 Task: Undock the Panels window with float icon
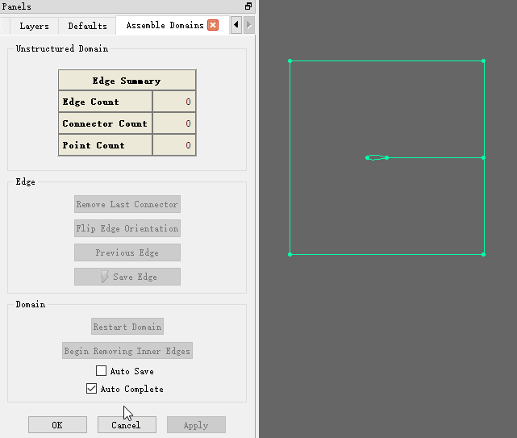pyautogui.click(x=248, y=6)
